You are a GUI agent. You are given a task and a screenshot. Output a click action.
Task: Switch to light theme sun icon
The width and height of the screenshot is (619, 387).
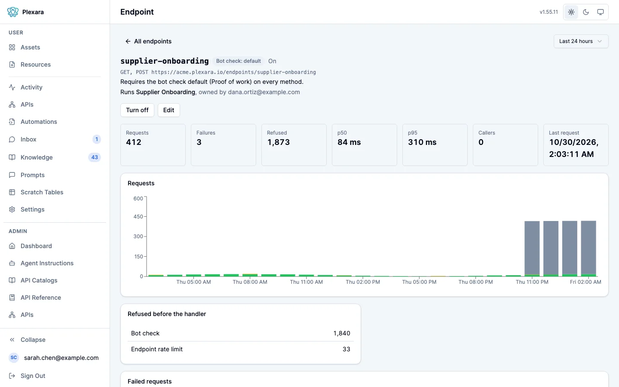click(571, 12)
